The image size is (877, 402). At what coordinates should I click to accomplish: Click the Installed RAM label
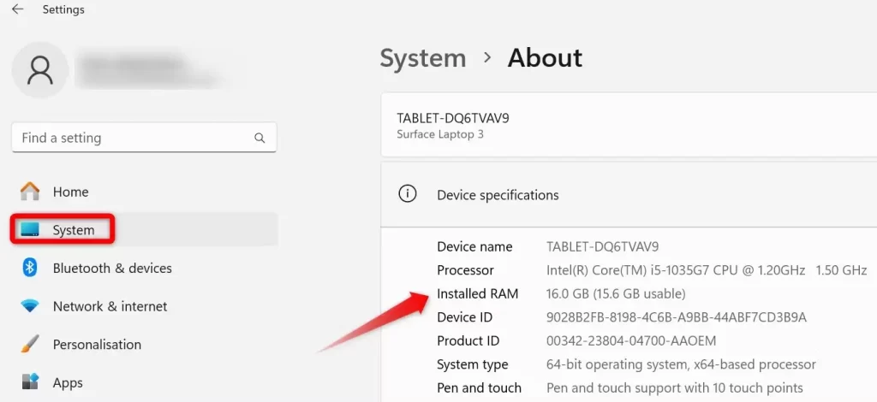478,293
